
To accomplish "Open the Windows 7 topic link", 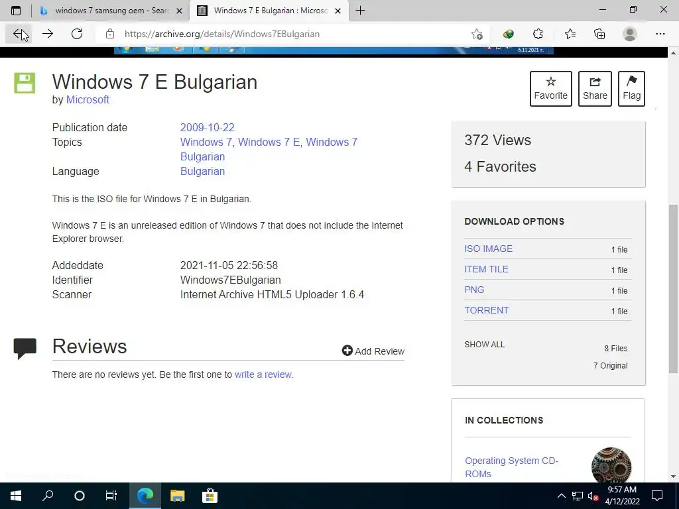I will click(x=206, y=142).
